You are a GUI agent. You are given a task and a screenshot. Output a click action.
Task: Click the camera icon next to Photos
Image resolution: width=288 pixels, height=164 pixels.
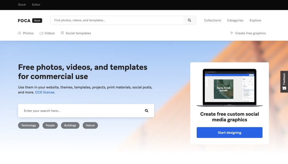(x=19, y=33)
